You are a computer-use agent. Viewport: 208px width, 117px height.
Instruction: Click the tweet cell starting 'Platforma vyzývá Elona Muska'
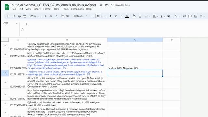click(x=67, y=73)
